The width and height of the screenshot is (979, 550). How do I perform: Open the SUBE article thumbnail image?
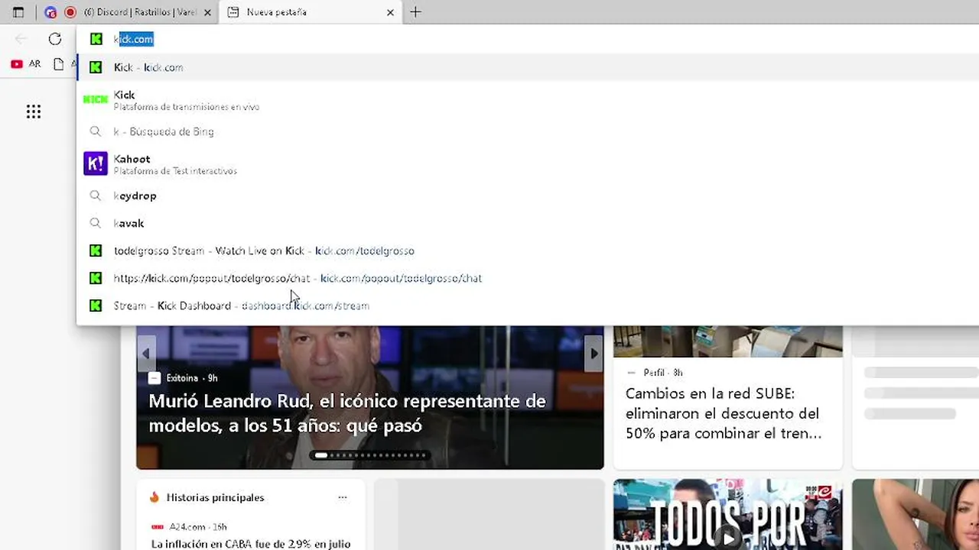[728, 341]
